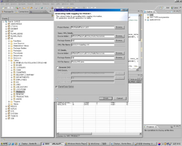Collapse the Oracle root node
Screen dimensions: 182x146
click(4, 22)
